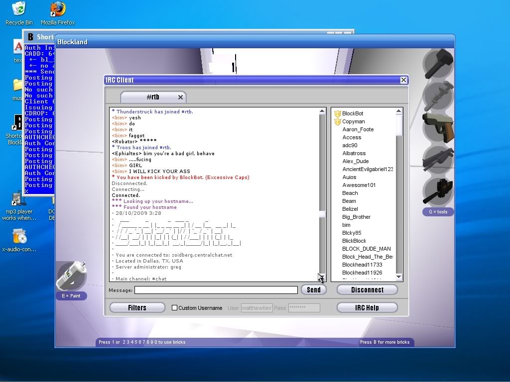This screenshot has height=382, width=510.
Task: Select Beach in the user list
Action: click(x=350, y=193)
